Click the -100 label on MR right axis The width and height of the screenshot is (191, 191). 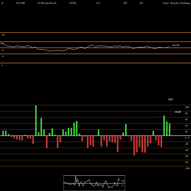(x=187, y=168)
